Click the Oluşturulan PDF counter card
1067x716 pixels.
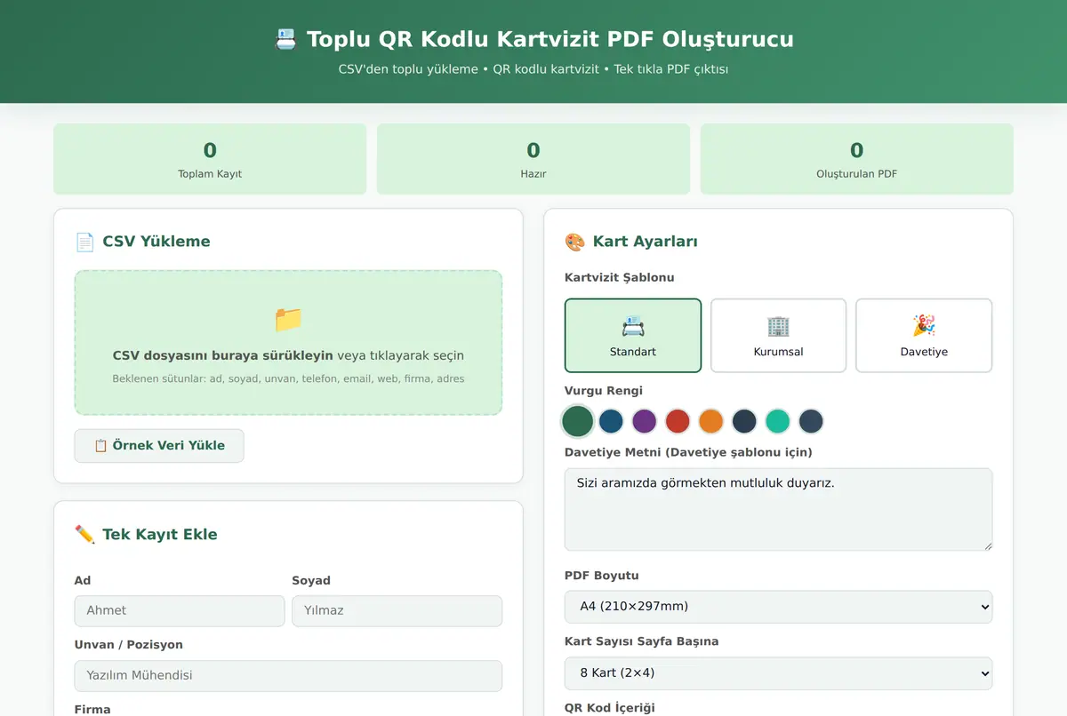tap(857, 159)
